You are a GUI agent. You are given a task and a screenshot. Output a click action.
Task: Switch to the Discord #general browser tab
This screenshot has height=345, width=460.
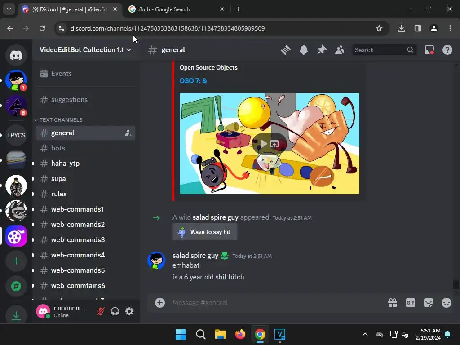pyautogui.click(x=70, y=9)
